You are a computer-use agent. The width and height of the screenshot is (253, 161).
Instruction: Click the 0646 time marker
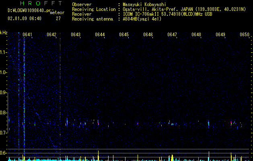(x=148, y=35)
